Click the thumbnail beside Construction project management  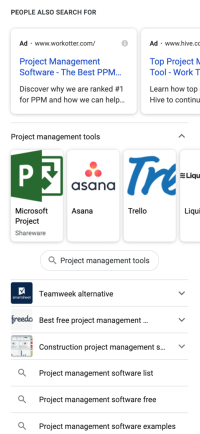tap(21, 346)
